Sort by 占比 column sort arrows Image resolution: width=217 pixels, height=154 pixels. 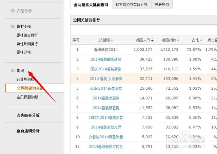(x=201, y=40)
